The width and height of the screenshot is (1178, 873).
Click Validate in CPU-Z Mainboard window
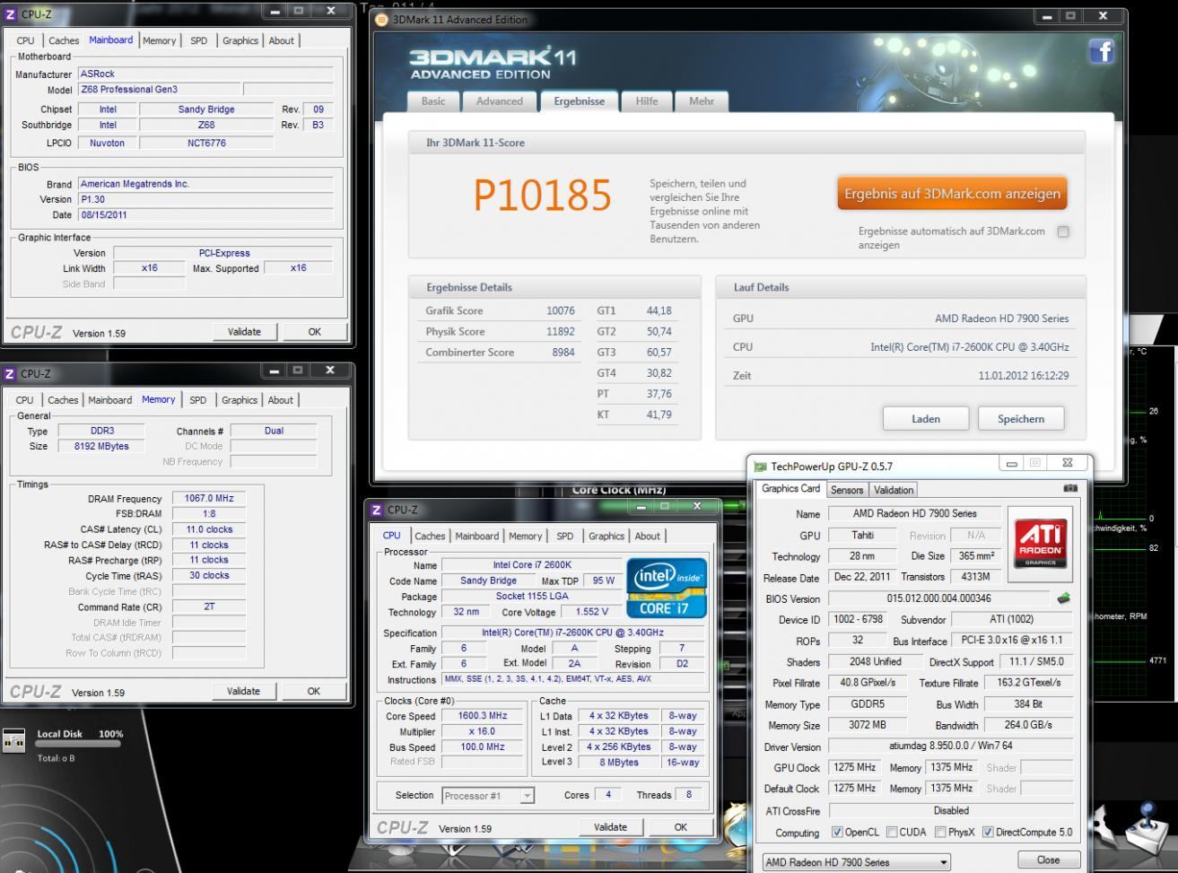244,332
